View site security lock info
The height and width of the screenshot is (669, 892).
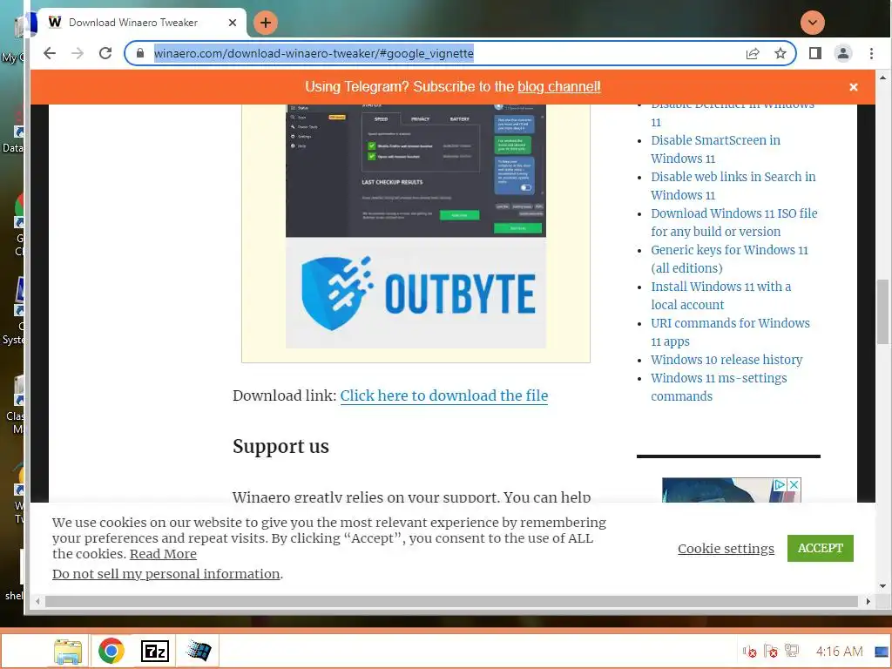point(140,53)
